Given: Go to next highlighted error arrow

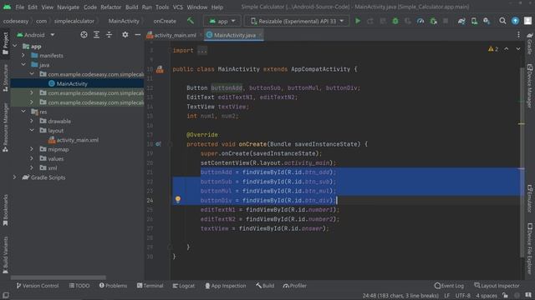Looking at the screenshot, I should (518, 49).
